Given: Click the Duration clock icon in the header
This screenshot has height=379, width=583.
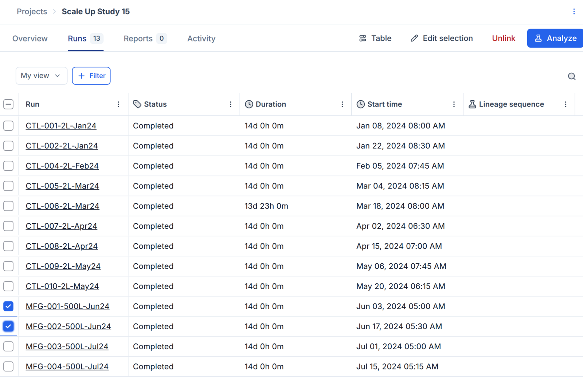Looking at the screenshot, I should click(249, 104).
